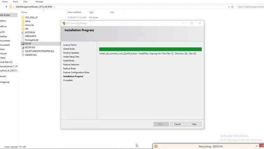The image size is (264, 149).
Task: Open Downloads in navigation pane
Action: pos(5,45)
